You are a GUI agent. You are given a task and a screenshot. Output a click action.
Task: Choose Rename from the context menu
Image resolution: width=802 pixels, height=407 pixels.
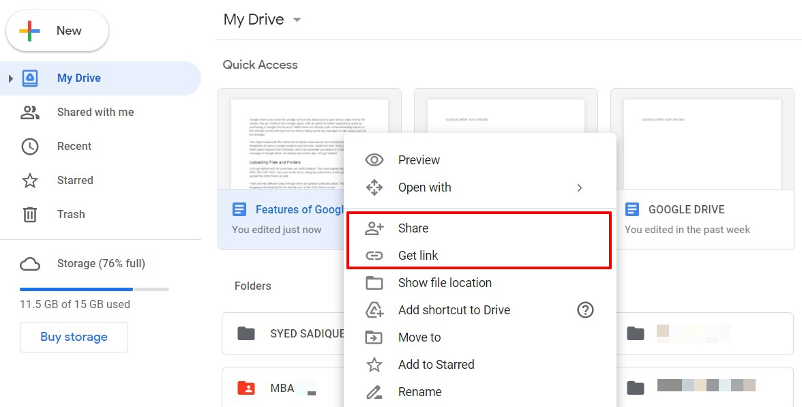coord(480,392)
